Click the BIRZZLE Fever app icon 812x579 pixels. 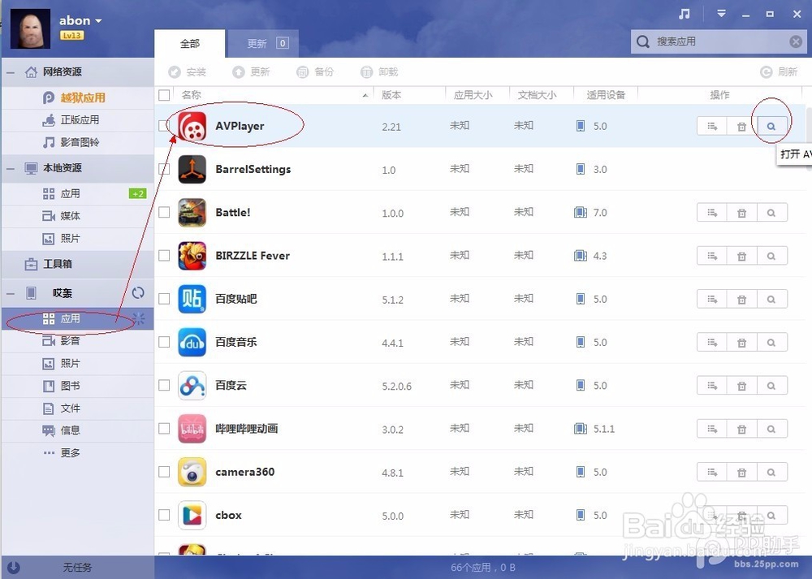192,256
